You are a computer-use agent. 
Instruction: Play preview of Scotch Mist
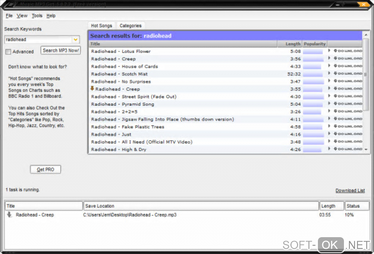click(x=329, y=73)
